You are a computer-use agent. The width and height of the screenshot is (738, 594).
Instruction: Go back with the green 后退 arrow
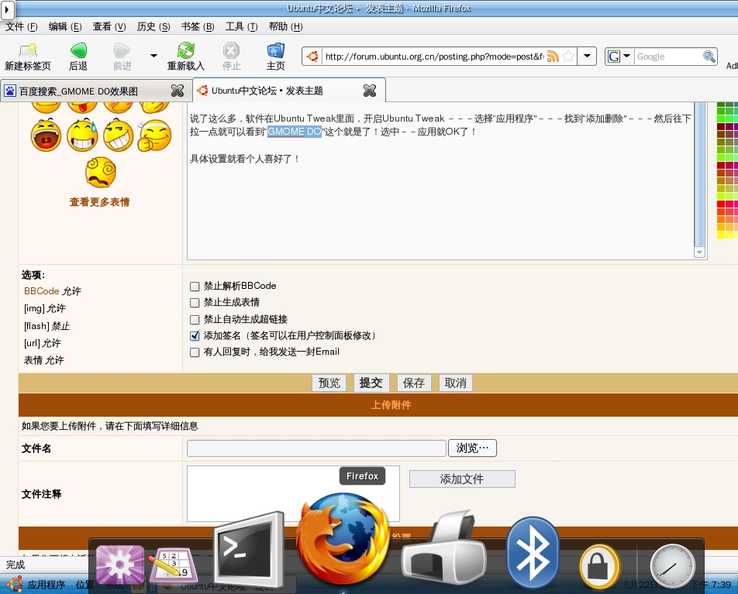tap(78, 57)
